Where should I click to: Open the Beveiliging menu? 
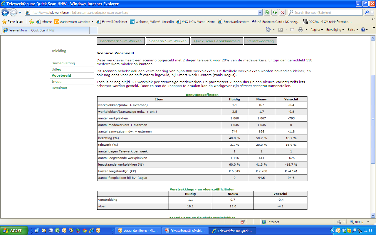point(335,30)
